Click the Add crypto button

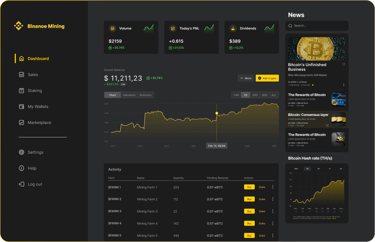[x=267, y=78]
